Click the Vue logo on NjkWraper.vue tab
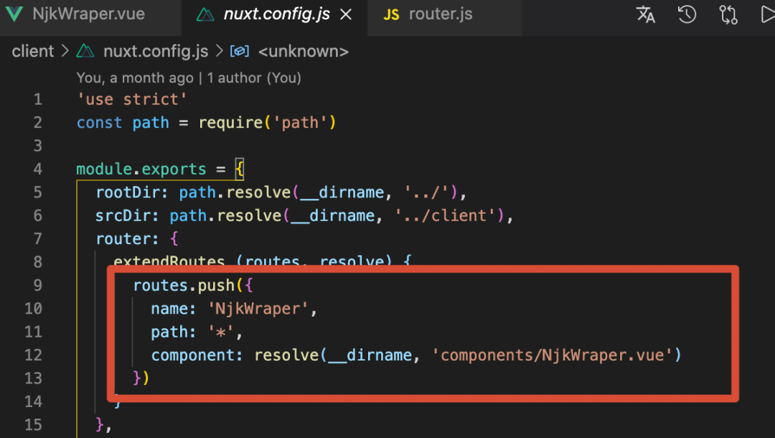The height and width of the screenshot is (438, 775). (14, 14)
